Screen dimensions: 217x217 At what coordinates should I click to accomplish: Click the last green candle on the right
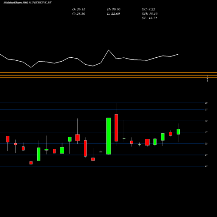[178, 132]
